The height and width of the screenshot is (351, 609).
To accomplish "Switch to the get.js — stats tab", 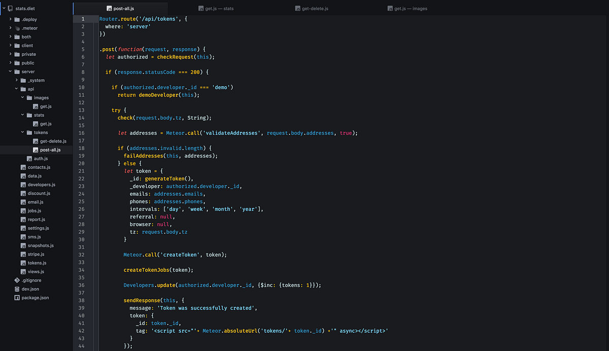I will click(x=219, y=9).
